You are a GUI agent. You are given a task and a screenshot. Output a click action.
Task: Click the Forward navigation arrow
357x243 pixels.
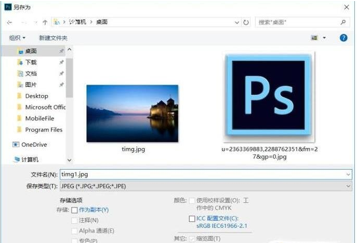24,22
